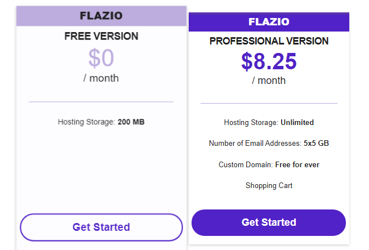
Task: Click the divider line in the free plan card
Action: click(x=101, y=102)
